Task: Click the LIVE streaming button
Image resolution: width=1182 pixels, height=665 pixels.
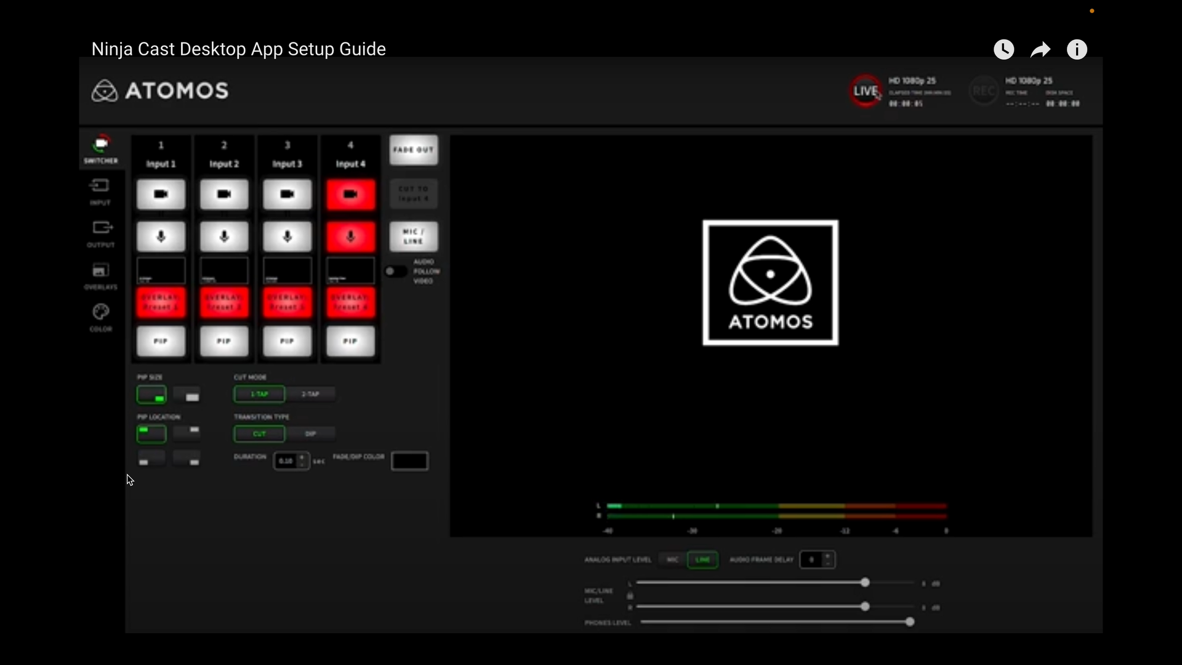Action: [x=866, y=91]
